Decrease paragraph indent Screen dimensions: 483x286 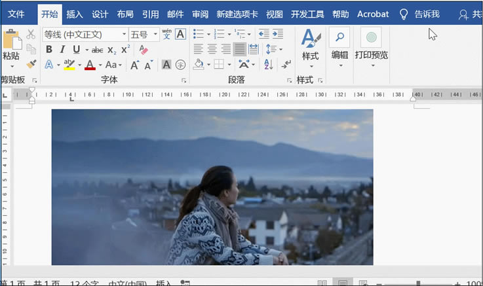click(264, 34)
